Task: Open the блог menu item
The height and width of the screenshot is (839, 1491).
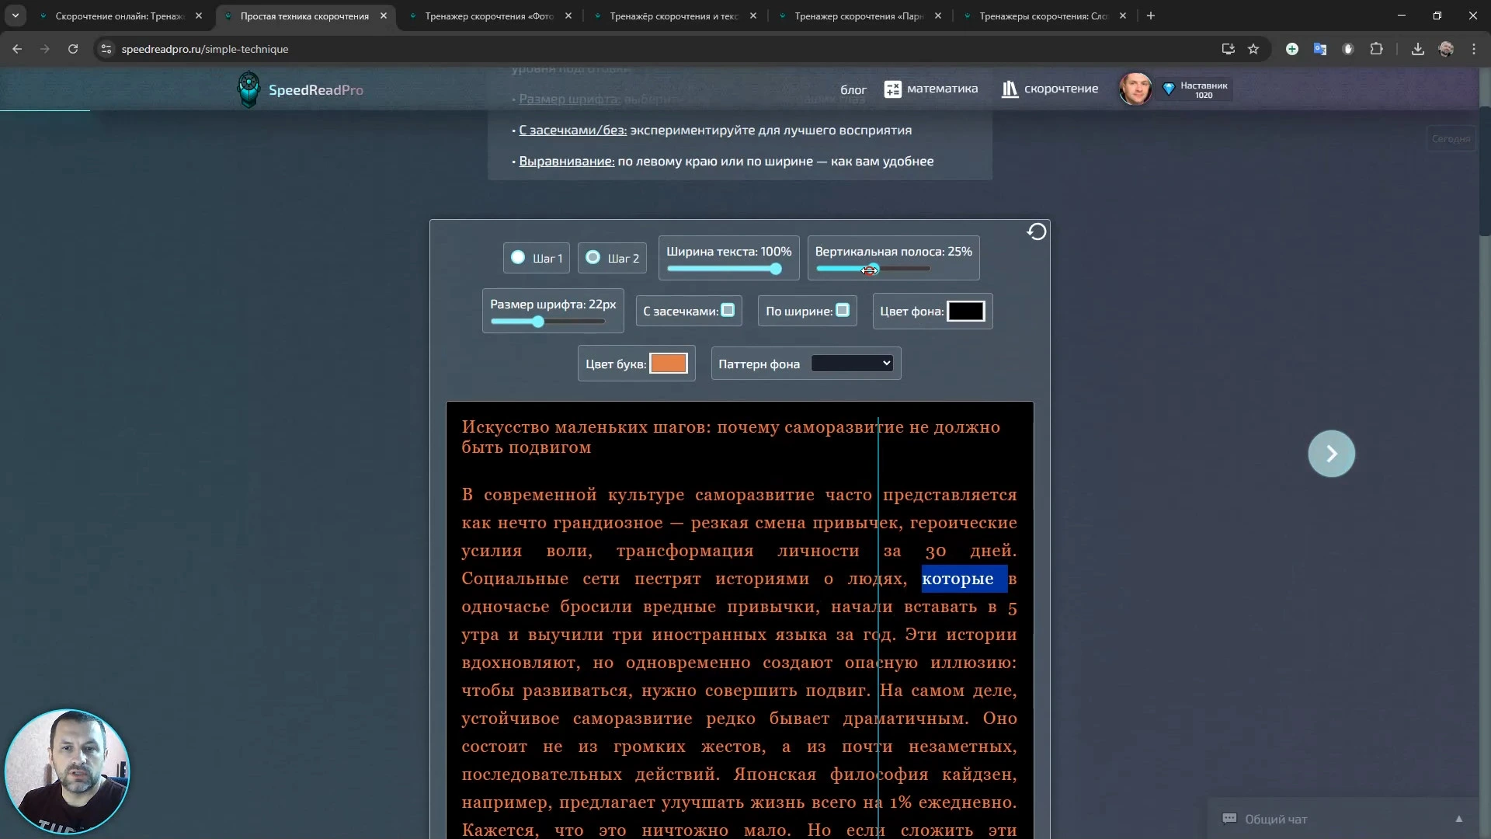Action: (x=853, y=90)
